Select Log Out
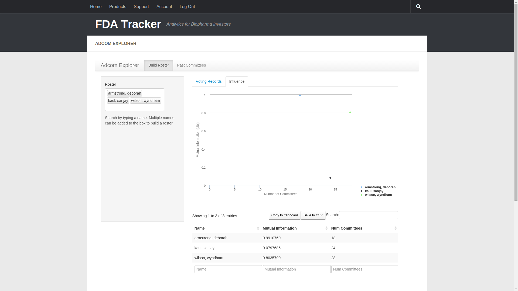Image resolution: width=518 pixels, height=291 pixels. [x=187, y=6]
